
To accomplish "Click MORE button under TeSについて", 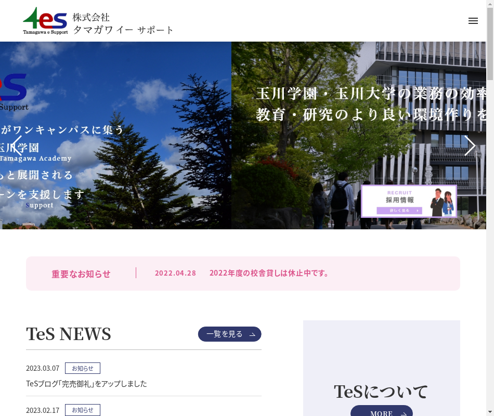I will pos(382,412).
